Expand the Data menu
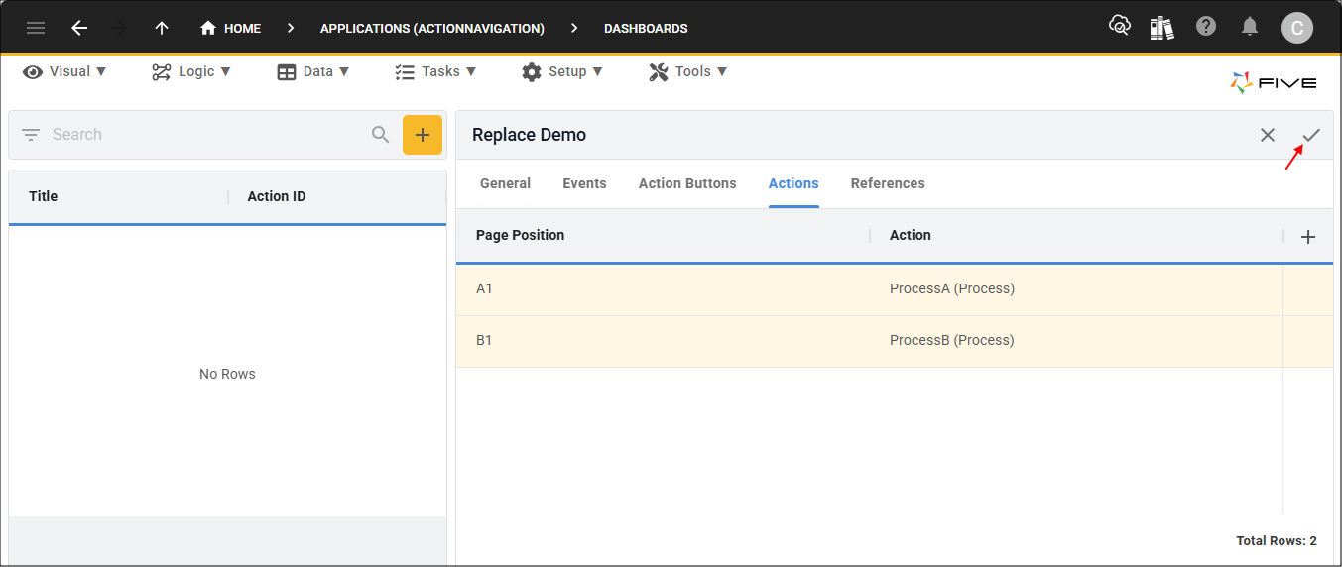This screenshot has width=1342, height=567. tap(313, 71)
